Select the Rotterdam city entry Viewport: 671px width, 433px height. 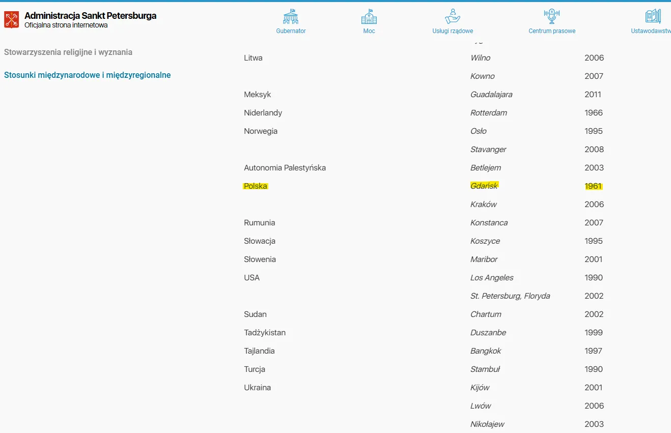pos(489,112)
